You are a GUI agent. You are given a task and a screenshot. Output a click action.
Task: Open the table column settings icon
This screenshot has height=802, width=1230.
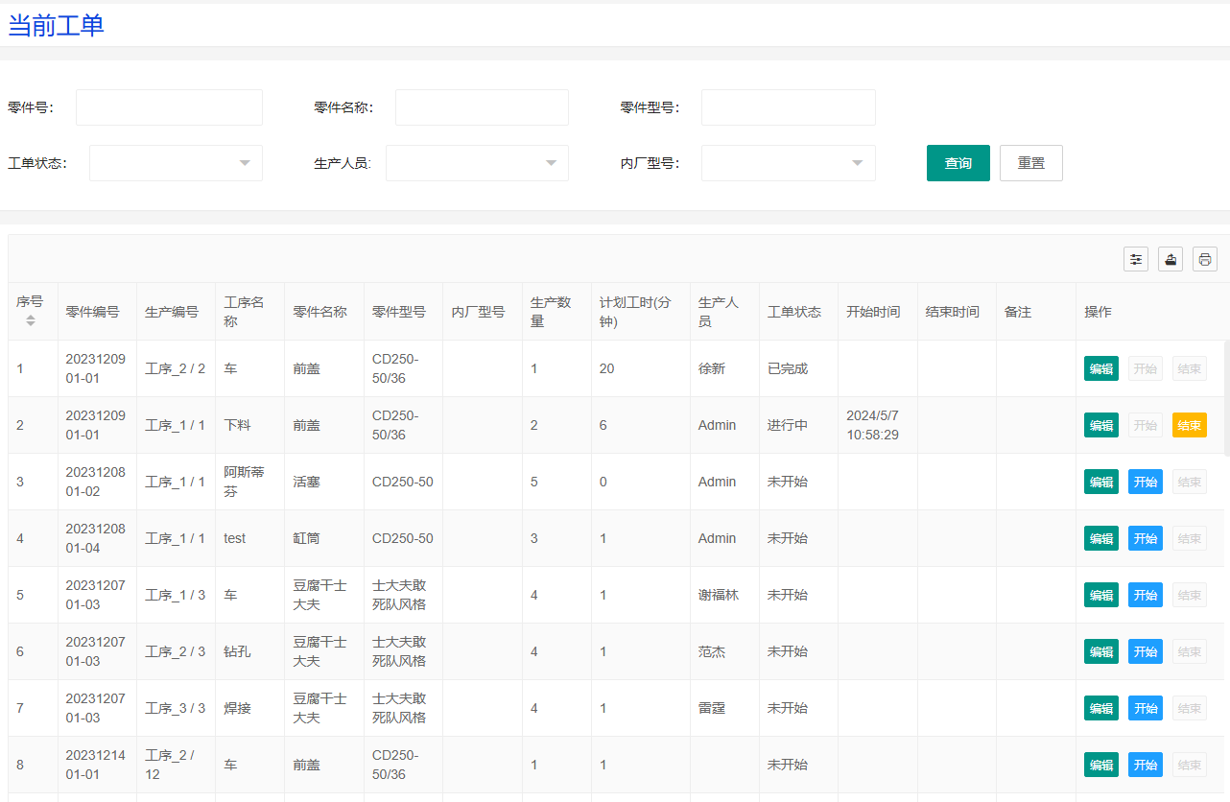(1136, 259)
